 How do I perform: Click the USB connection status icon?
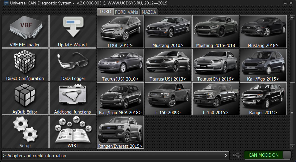point(237,155)
